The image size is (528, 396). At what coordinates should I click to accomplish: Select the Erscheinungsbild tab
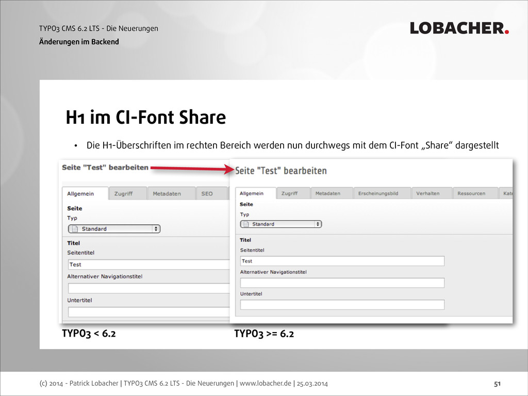(x=382, y=193)
